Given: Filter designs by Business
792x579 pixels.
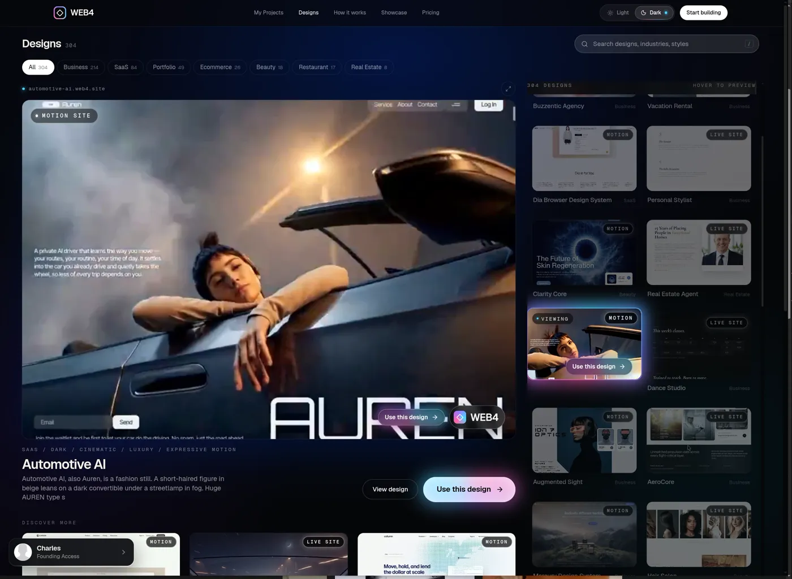Looking at the screenshot, I should pos(81,67).
